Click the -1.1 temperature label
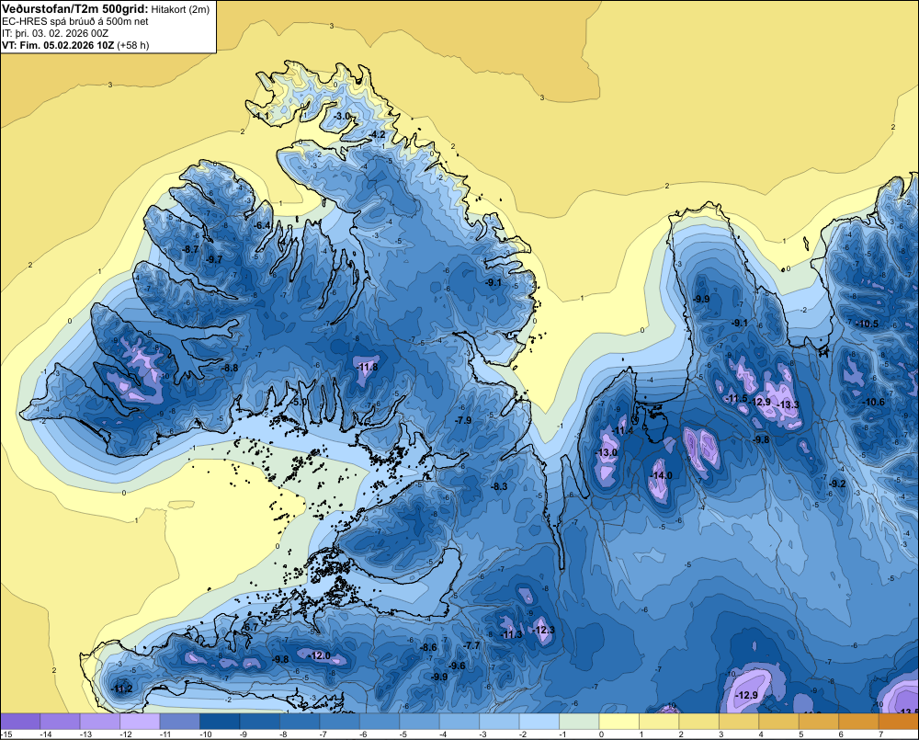Image resolution: width=919 pixels, height=740 pixels. 261,117
